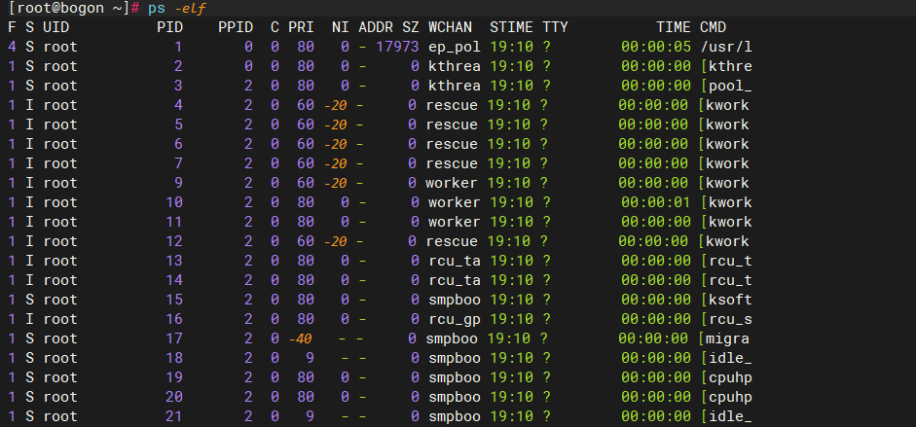Click PID value 13

[x=174, y=261]
